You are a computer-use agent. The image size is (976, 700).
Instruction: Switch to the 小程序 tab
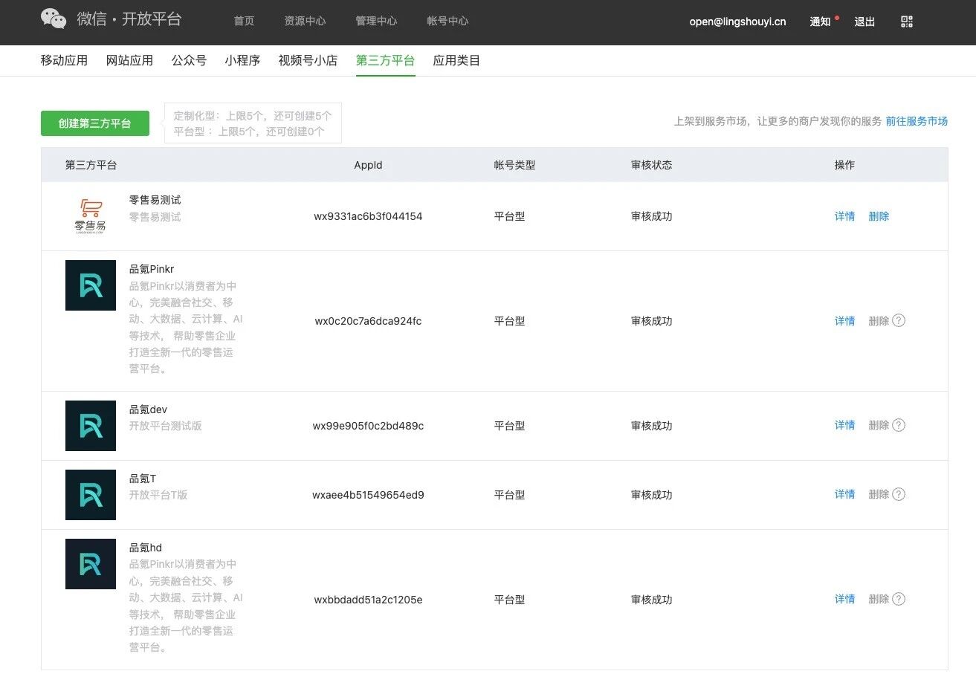pyautogui.click(x=242, y=60)
